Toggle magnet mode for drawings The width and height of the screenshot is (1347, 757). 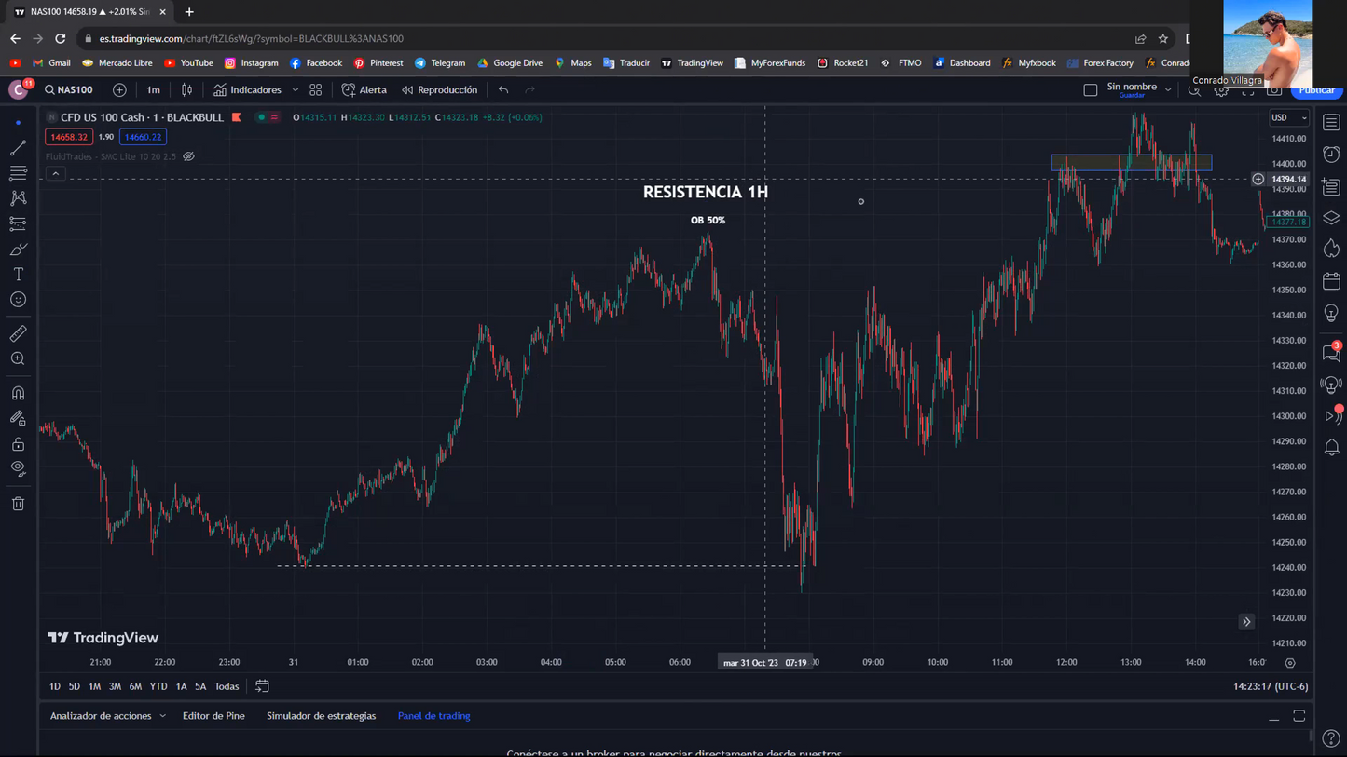pyautogui.click(x=18, y=393)
